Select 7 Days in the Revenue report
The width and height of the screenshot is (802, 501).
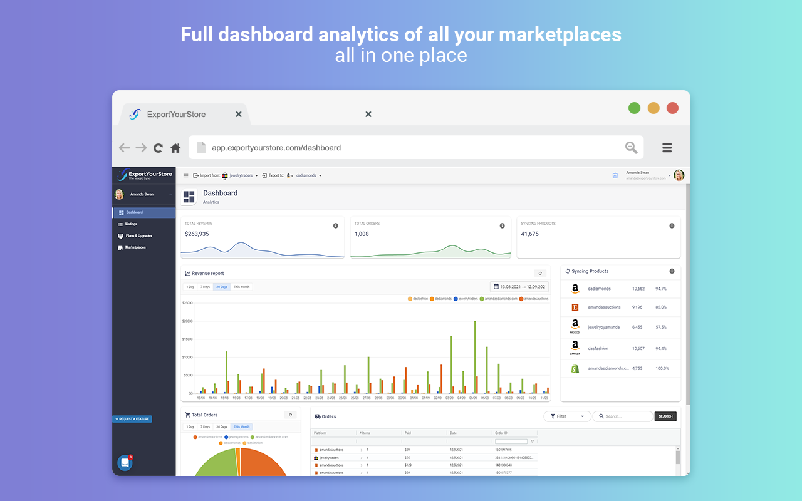point(205,287)
